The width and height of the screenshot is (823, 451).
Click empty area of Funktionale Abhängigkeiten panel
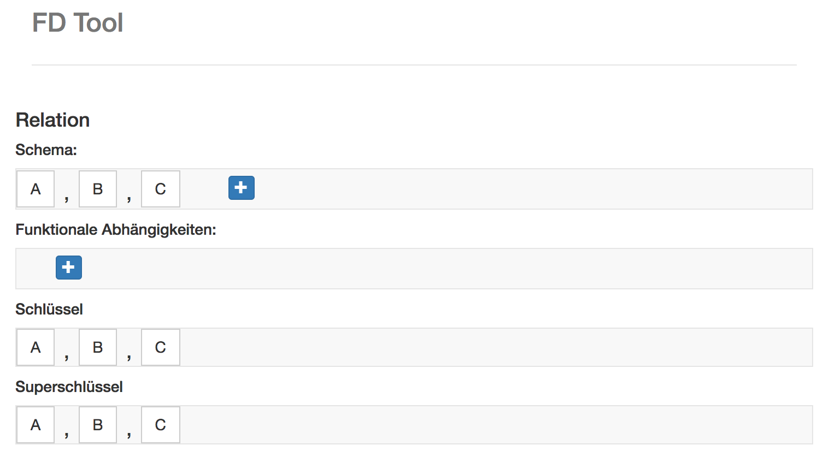click(437, 269)
